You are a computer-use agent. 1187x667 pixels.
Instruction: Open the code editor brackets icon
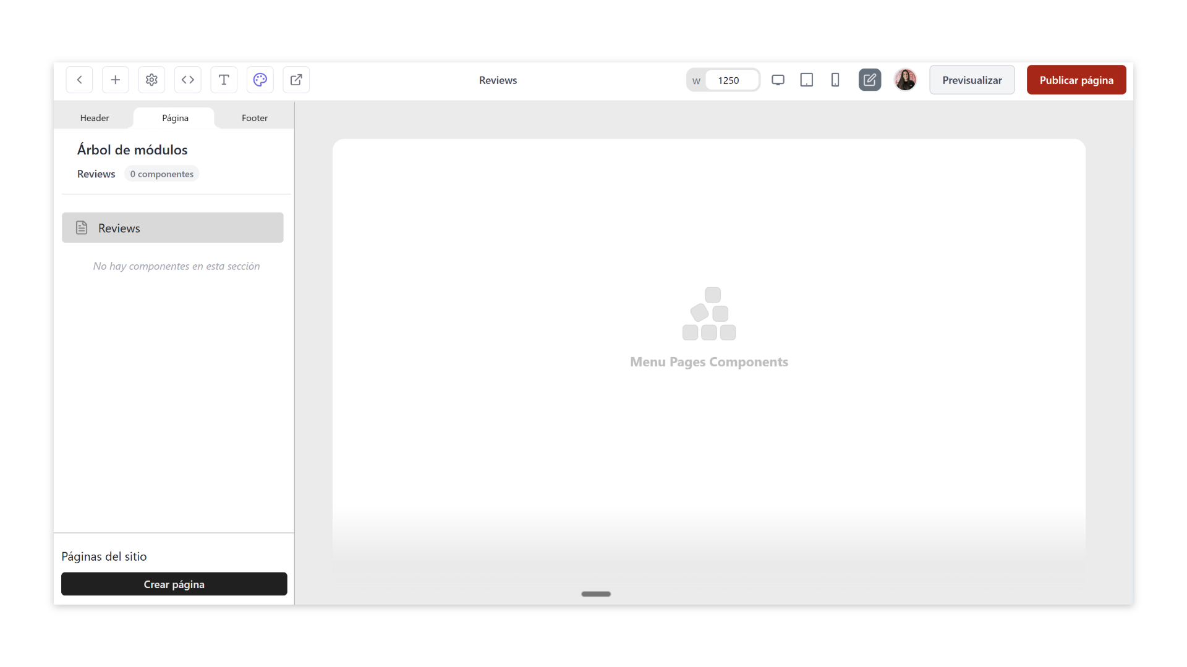(188, 80)
